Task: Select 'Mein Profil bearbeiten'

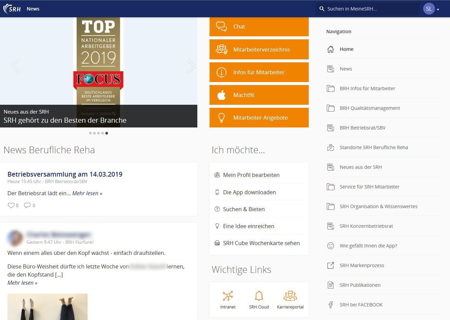Action: 259,175
